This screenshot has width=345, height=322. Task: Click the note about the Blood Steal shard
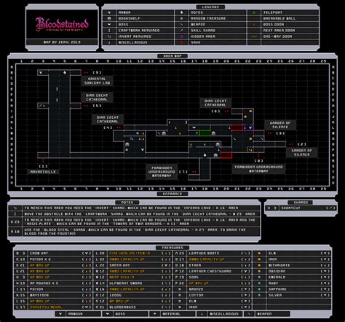click(x=134, y=232)
